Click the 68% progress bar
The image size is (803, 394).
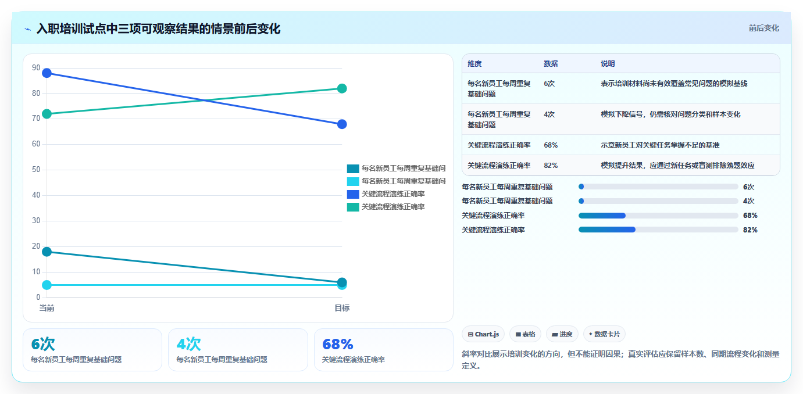coord(658,215)
